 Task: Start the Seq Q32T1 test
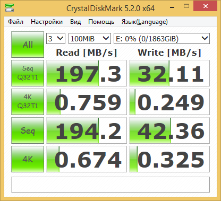point(28,73)
